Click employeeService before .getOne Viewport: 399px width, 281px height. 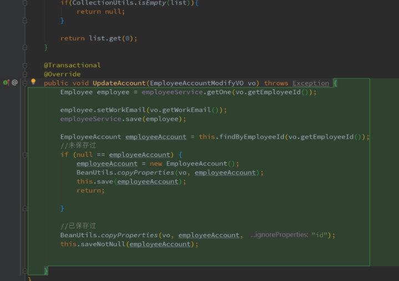(x=172, y=92)
